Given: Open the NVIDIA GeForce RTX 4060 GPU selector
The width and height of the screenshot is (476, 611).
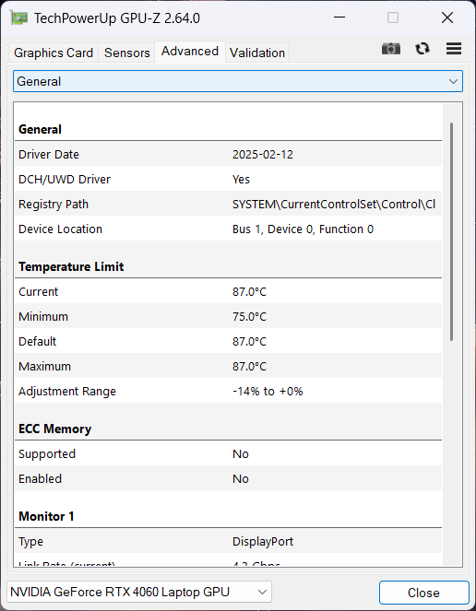Looking at the screenshot, I should tap(139, 592).
